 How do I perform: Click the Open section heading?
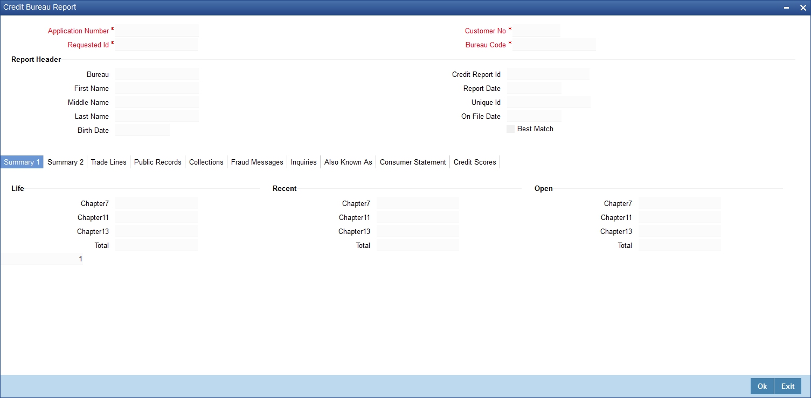click(x=544, y=189)
